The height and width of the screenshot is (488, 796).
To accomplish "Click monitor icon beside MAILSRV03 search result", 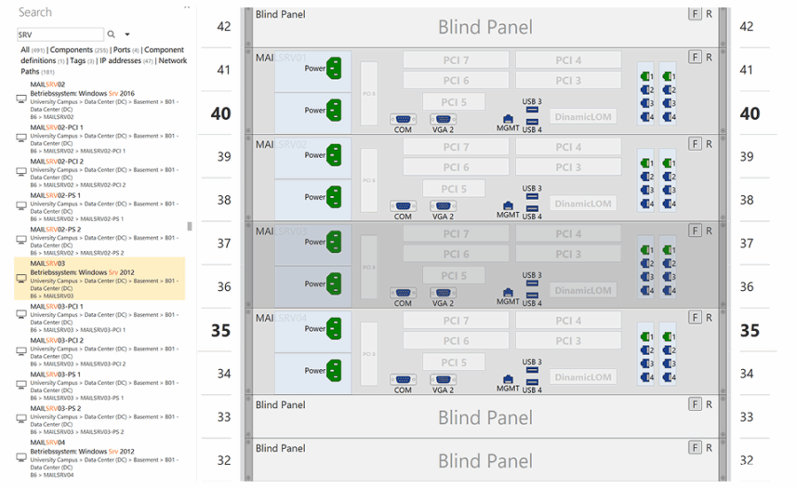I will point(21,279).
